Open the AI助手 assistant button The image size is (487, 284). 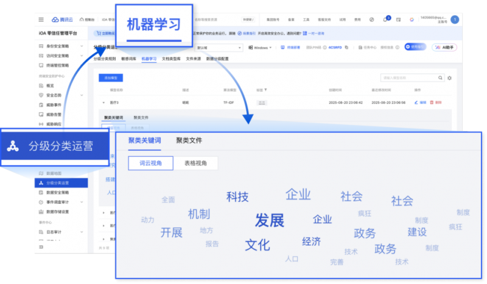(x=444, y=47)
